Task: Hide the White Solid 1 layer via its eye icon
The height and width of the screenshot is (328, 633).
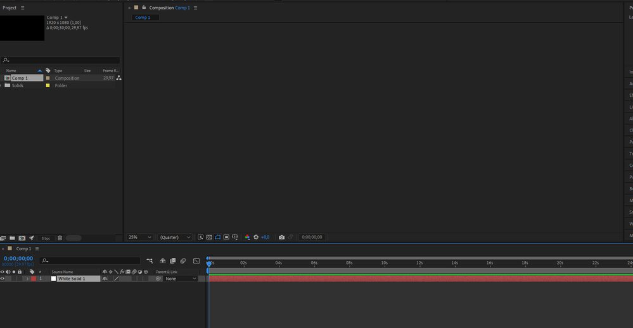Action: pos(3,279)
